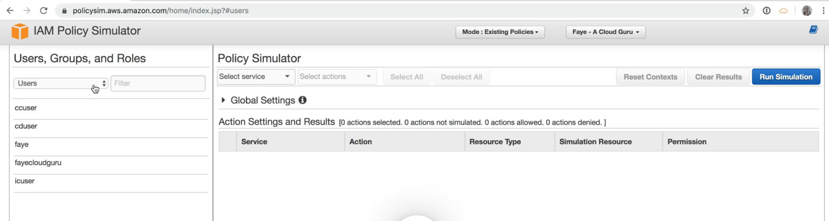
Task: Click the Global Settings info icon
Action: tap(302, 100)
